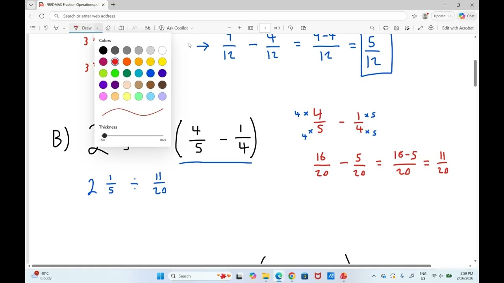Open Microsoft Store from the taskbar

305,276
